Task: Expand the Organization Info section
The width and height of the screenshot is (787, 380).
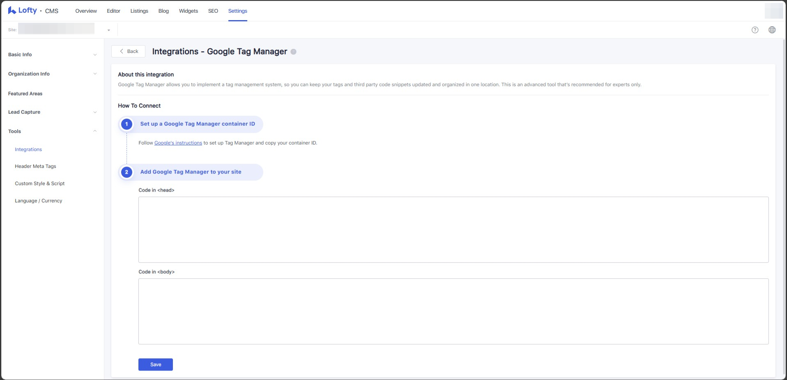Action: point(52,74)
